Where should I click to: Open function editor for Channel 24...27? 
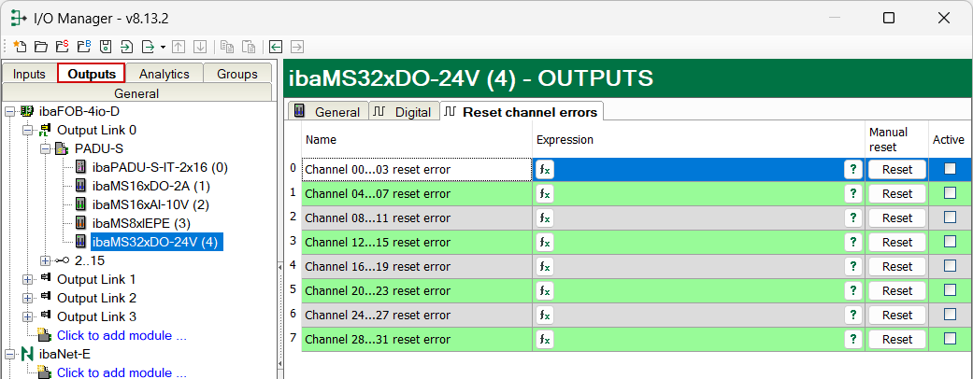(545, 316)
